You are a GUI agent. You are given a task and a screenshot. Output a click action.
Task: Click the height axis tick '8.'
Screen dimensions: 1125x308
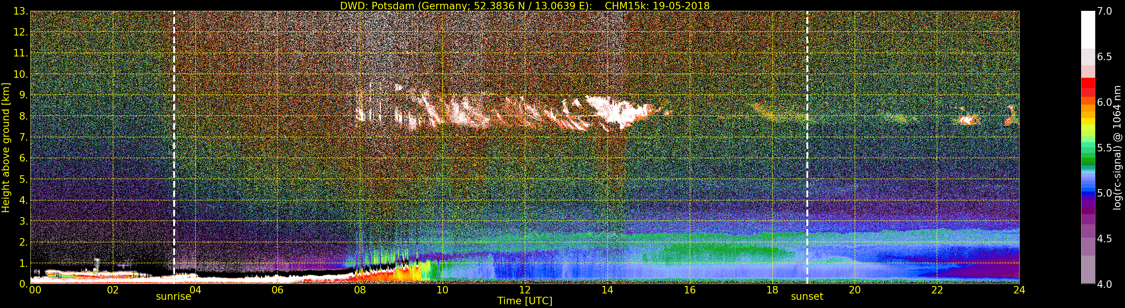click(x=23, y=116)
